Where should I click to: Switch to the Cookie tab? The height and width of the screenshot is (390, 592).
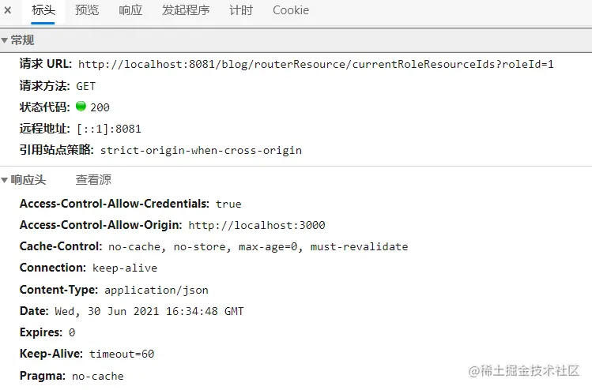[x=291, y=10]
